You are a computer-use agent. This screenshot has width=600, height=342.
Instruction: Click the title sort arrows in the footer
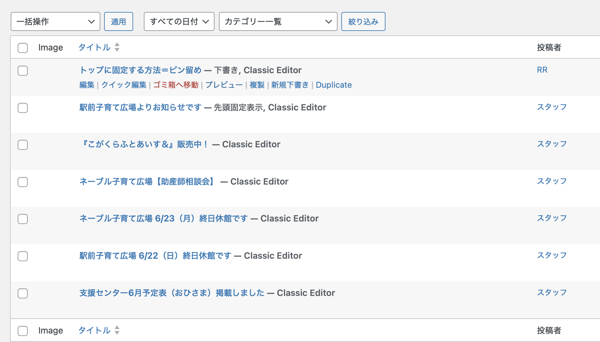pos(117,330)
